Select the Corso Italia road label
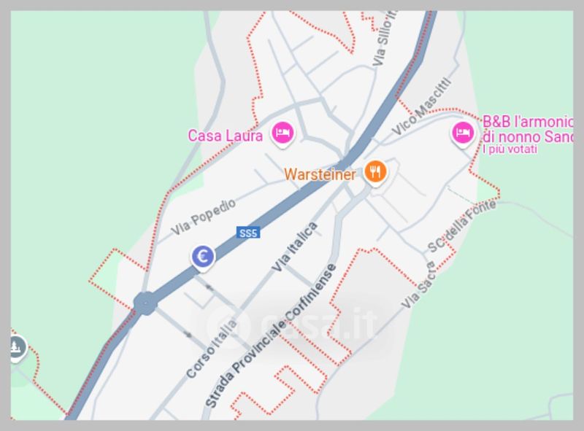This screenshot has height=431, width=584. (211, 349)
